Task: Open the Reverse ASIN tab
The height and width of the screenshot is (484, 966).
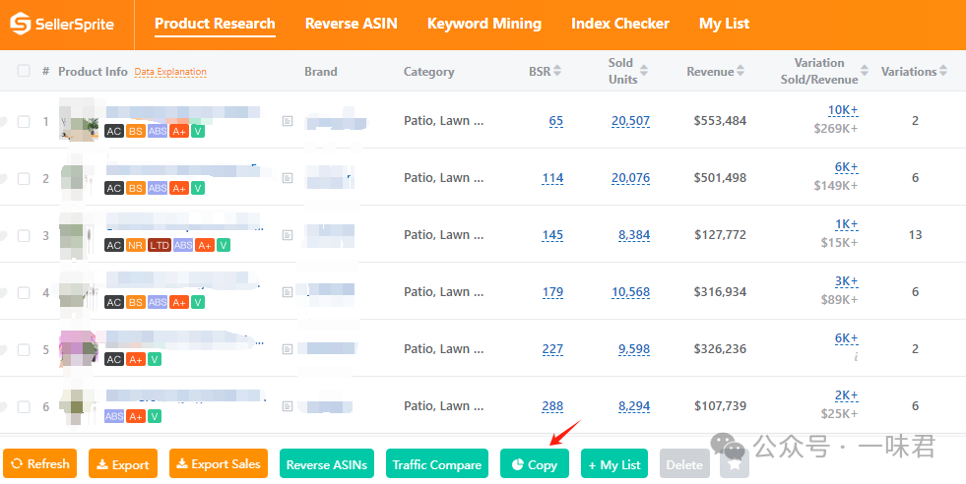Action: 351,24
